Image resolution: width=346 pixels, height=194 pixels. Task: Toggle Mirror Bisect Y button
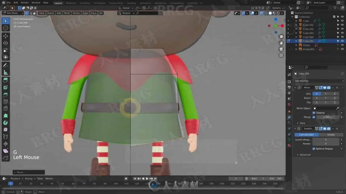pos(326,98)
